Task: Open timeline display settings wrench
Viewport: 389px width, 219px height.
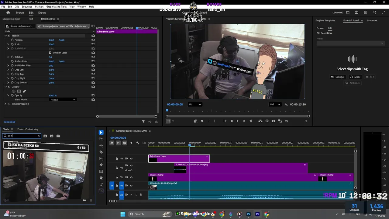Action: click(x=138, y=143)
